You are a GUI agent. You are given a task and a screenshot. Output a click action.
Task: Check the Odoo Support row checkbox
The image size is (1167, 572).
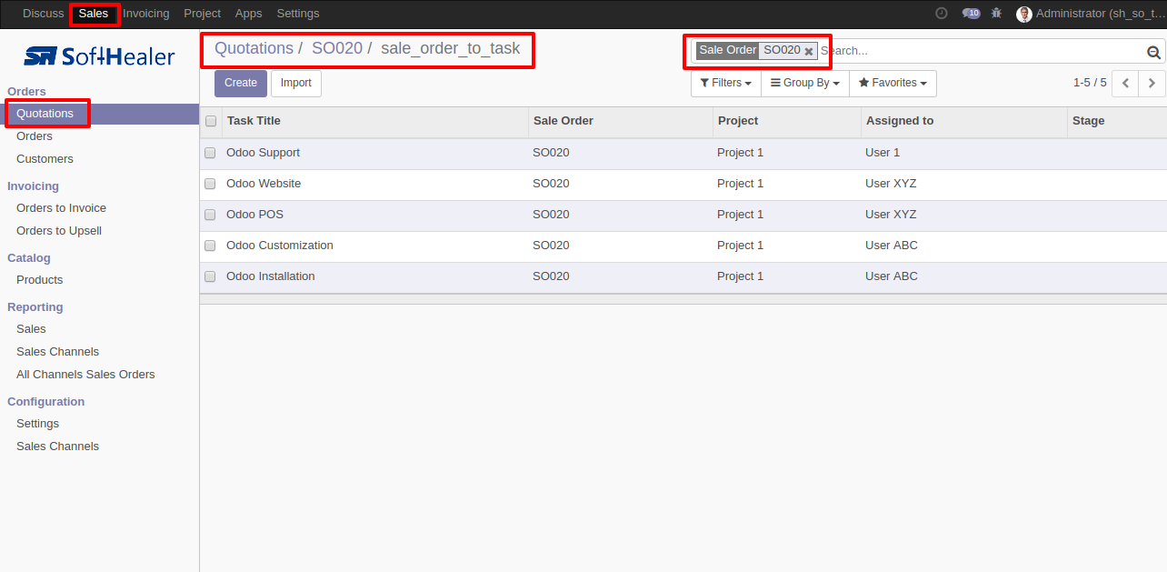tap(210, 153)
